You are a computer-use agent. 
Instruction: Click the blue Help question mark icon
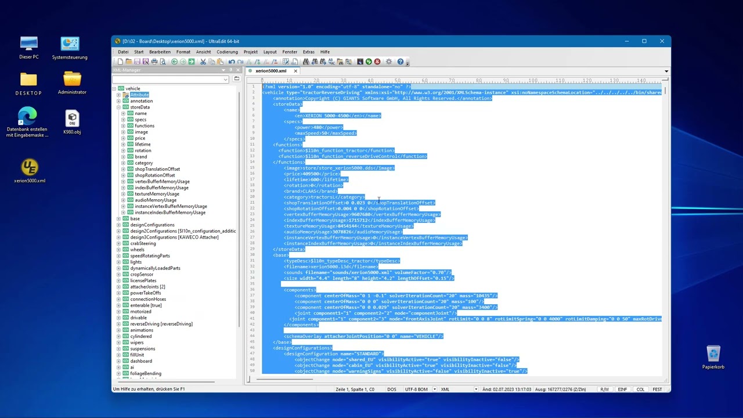point(400,62)
